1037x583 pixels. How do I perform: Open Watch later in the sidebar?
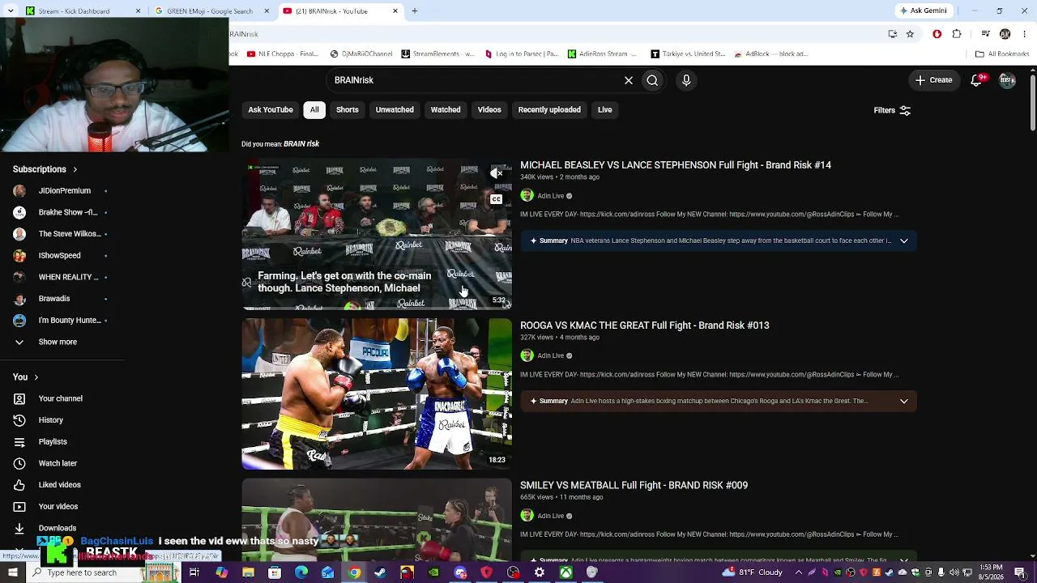click(x=58, y=463)
